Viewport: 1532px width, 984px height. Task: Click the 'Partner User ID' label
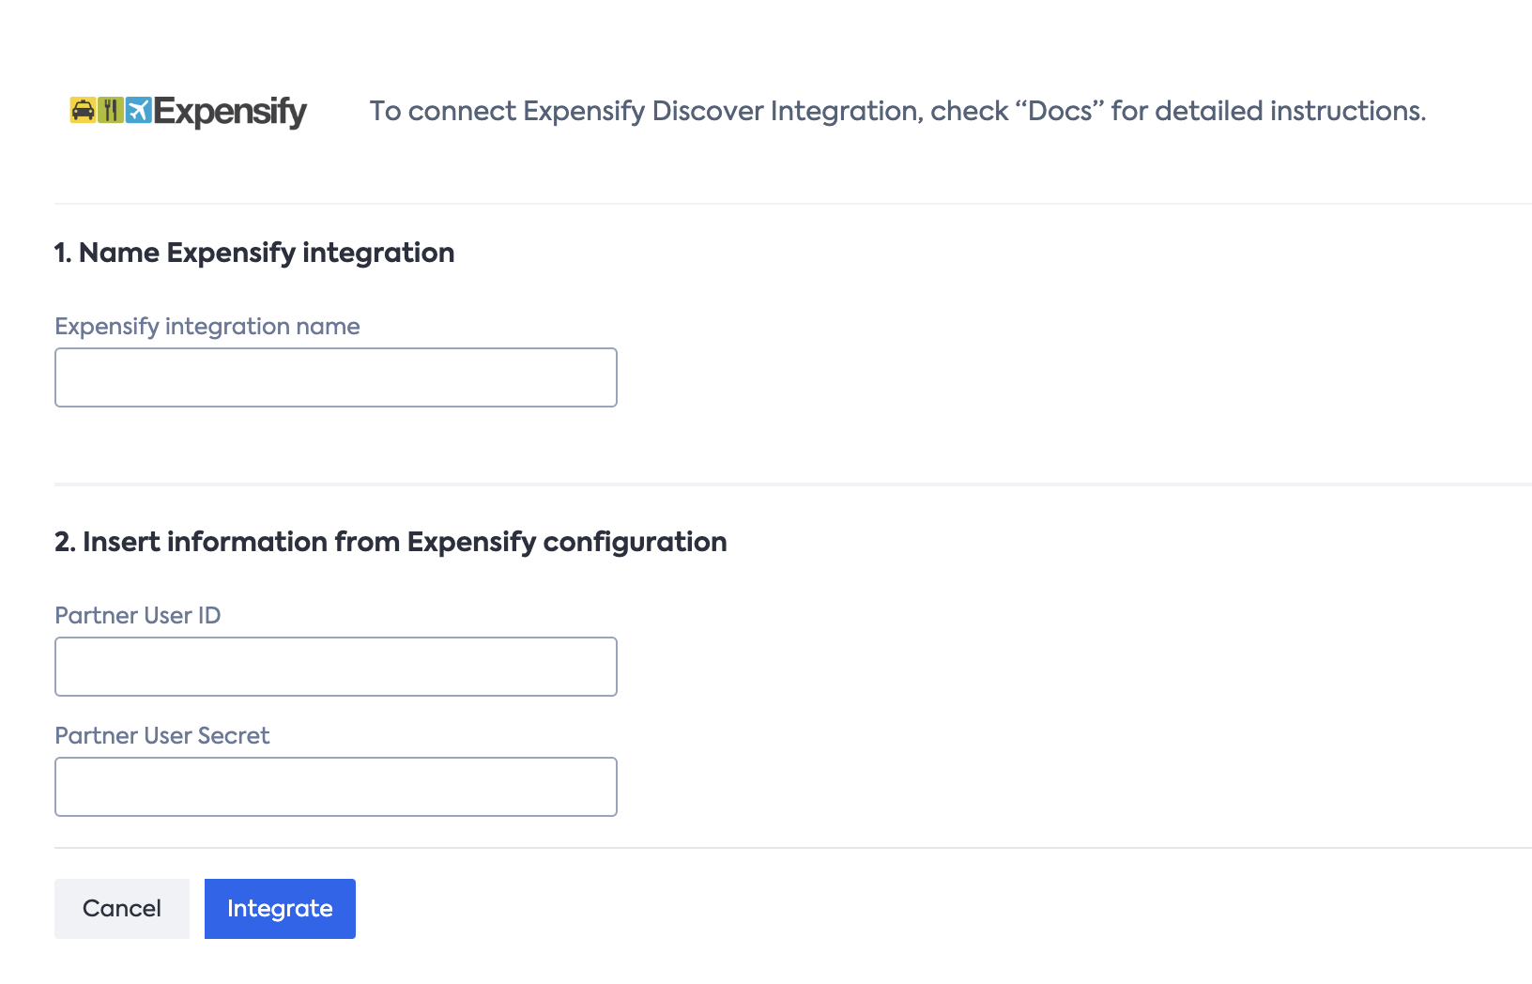click(x=138, y=615)
